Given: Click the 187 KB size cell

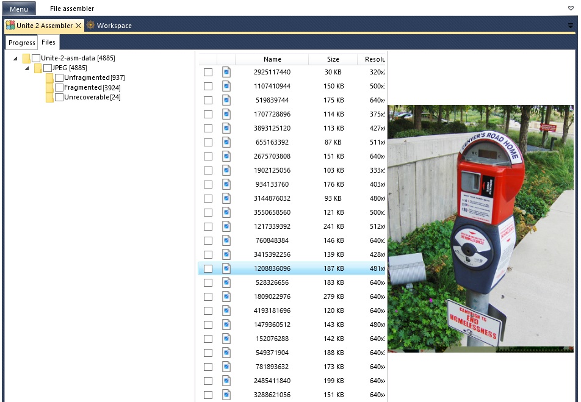Looking at the screenshot, I should pyautogui.click(x=333, y=268).
